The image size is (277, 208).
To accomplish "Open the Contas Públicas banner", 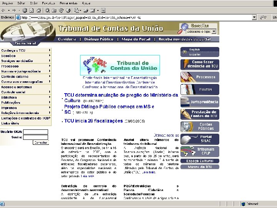I will (x=200, y=126).
